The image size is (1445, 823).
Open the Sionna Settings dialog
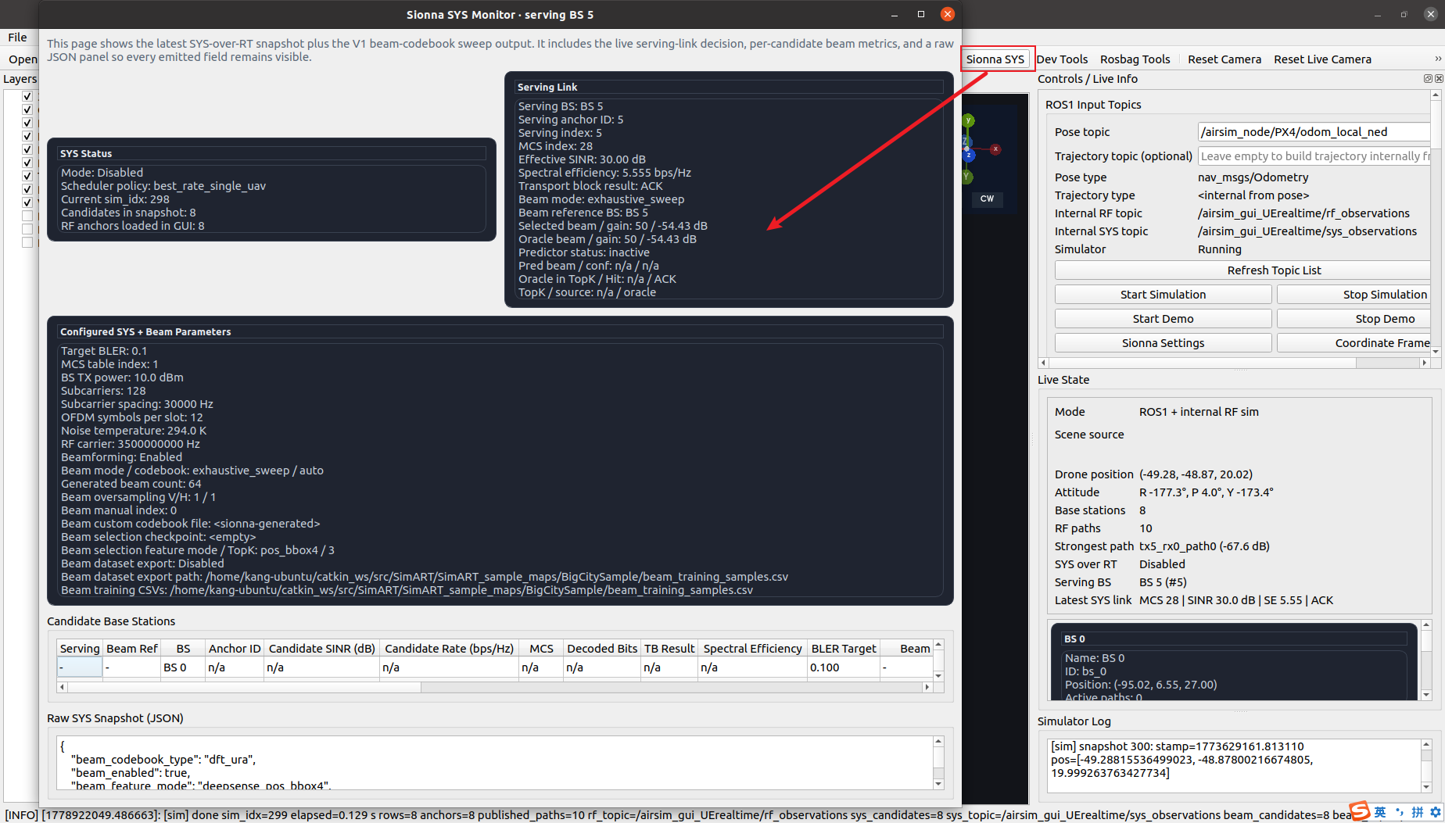pyautogui.click(x=1163, y=343)
